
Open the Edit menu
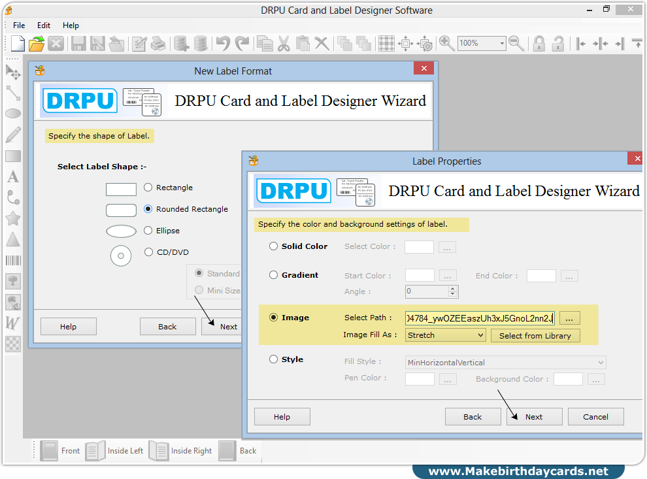click(x=44, y=25)
